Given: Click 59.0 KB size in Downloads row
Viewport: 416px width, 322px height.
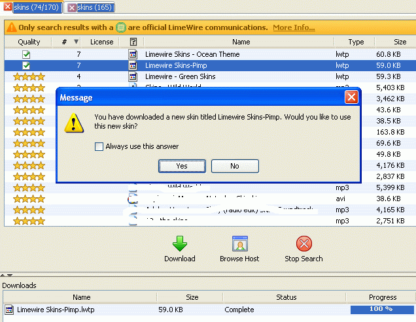Looking at the screenshot, I should pos(171,310).
